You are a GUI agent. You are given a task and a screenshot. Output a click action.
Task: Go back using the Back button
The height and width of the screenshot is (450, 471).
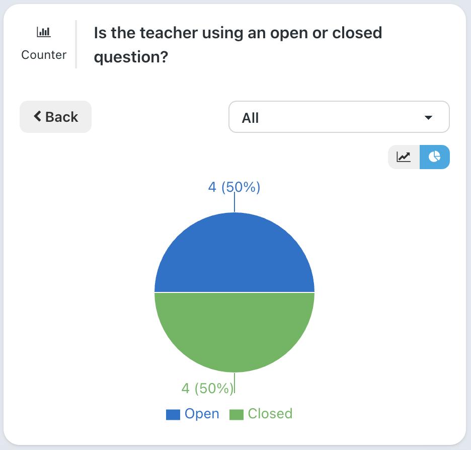(55, 117)
